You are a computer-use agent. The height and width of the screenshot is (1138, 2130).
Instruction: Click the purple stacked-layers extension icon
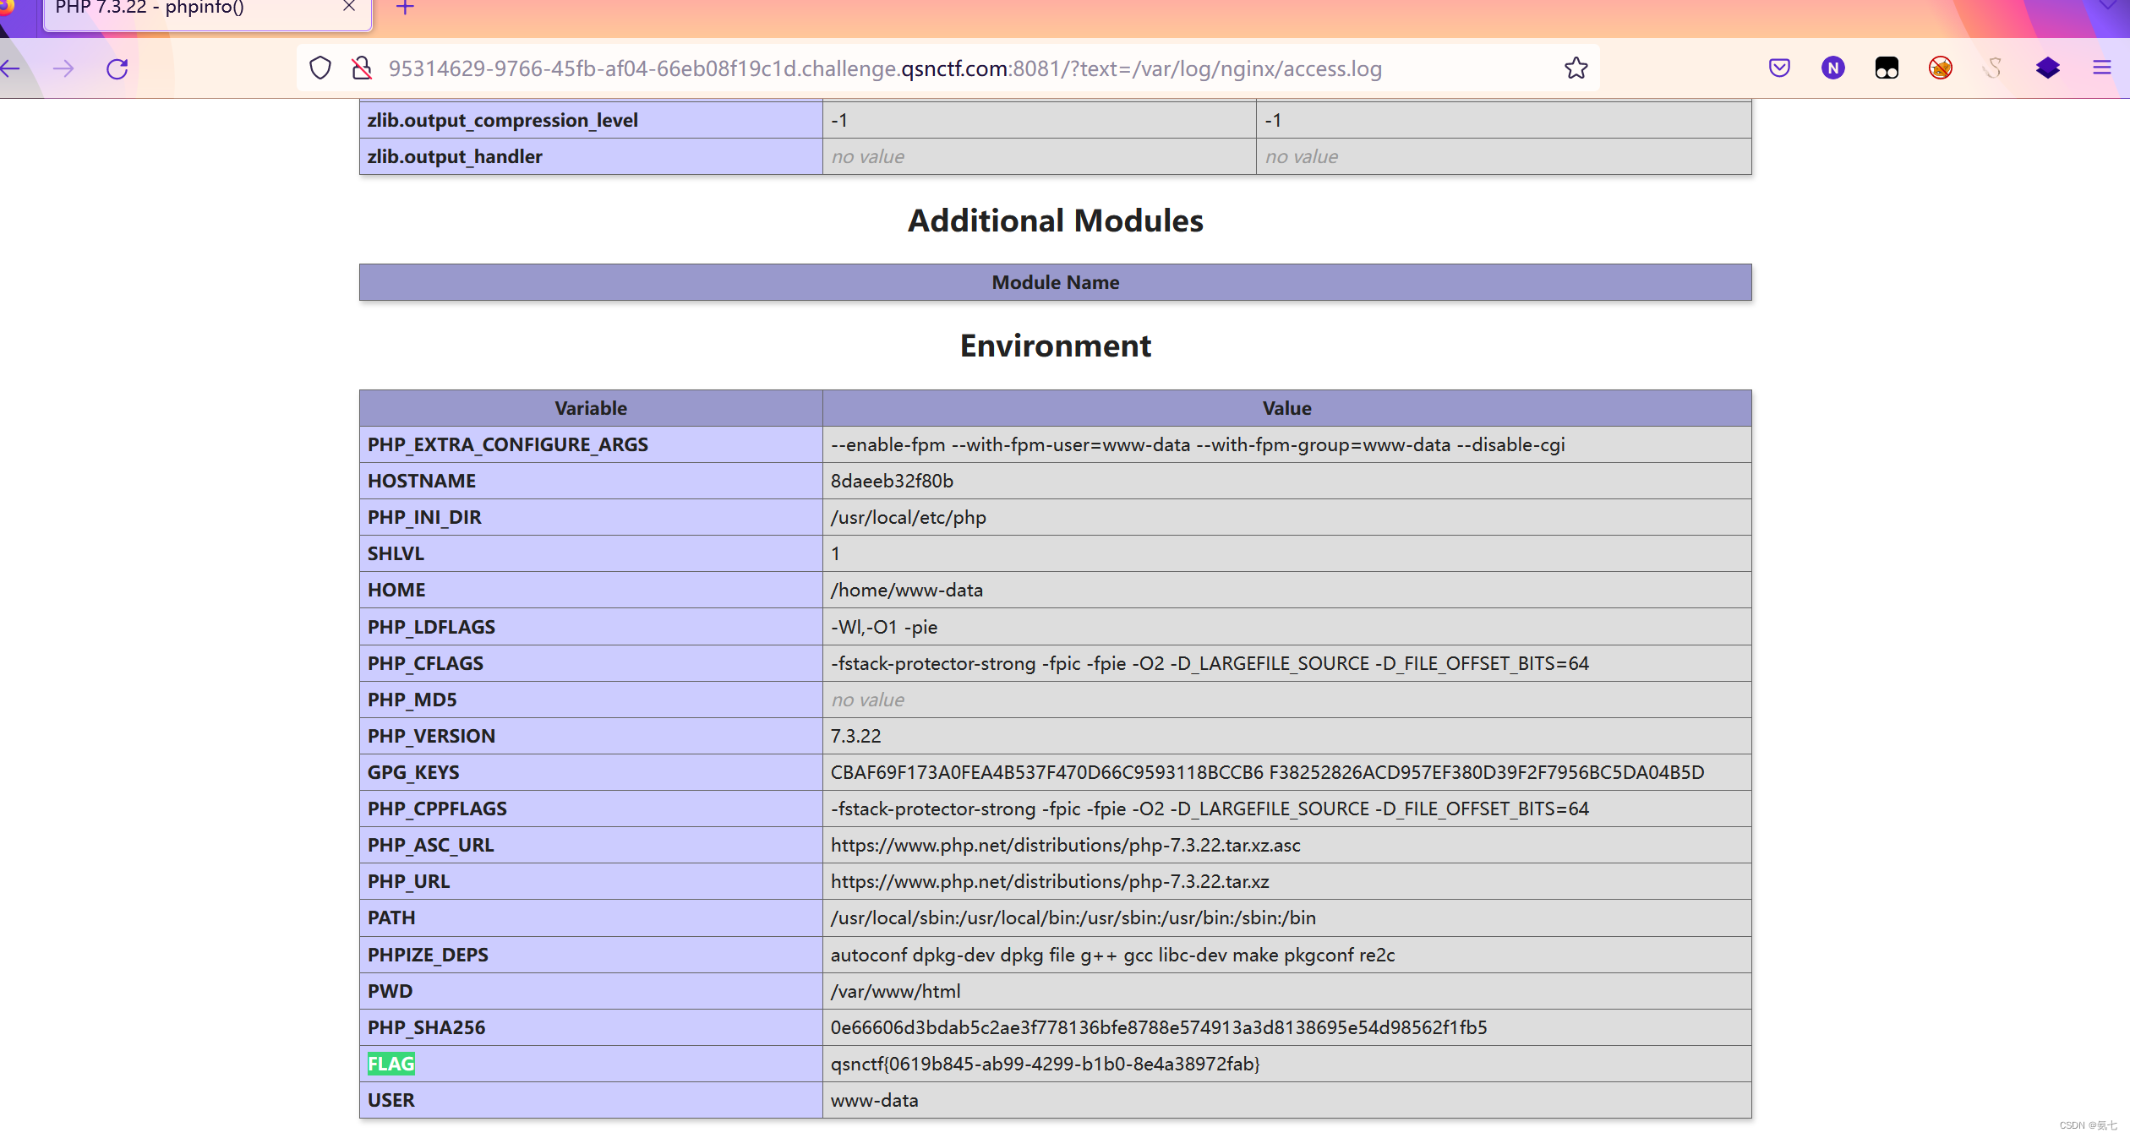2049,68
